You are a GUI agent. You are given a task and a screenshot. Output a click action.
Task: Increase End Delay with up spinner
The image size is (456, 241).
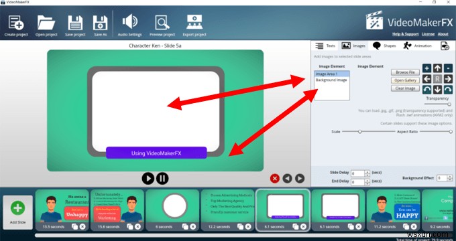tap(367, 181)
